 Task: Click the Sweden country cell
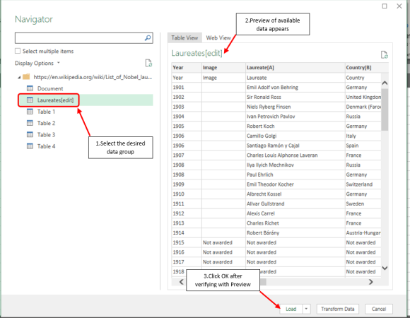363,204
